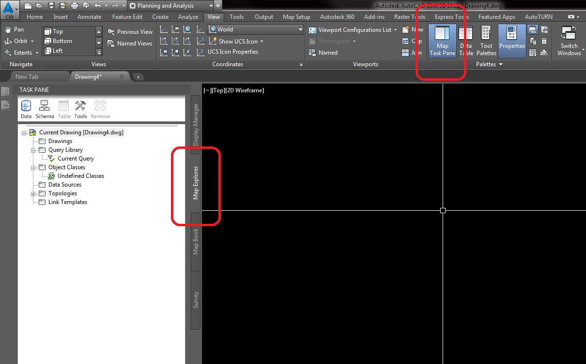Screen dimensions: 586x364
Task: Open the Planning and Analysis workspace dropdown
Action: 170,6
